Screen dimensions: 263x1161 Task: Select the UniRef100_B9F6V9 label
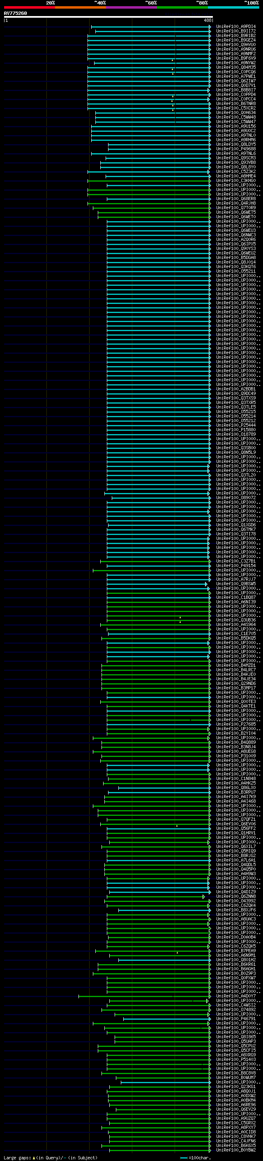coord(235,58)
